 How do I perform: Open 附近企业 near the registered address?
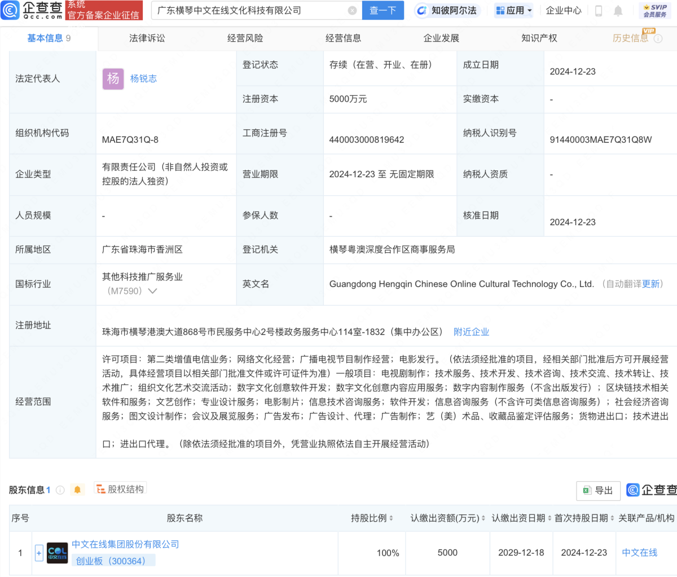click(472, 332)
